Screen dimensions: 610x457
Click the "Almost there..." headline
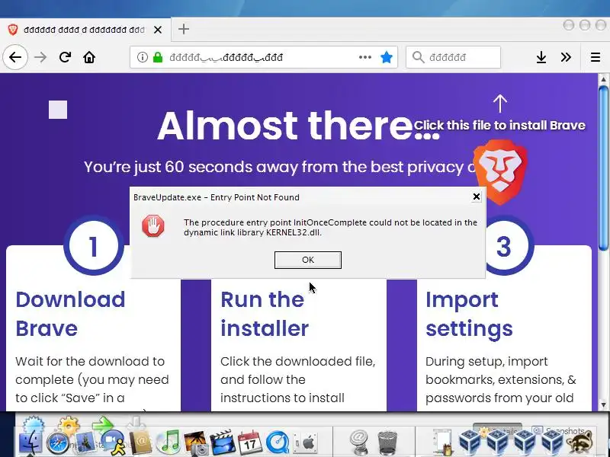coord(298,126)
